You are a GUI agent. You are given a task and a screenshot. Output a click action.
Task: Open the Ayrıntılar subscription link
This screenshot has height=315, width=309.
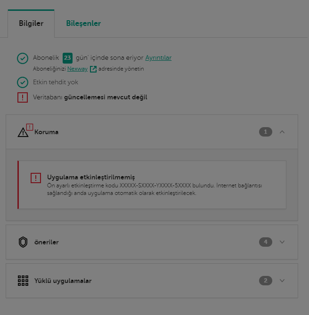(158, 58)
